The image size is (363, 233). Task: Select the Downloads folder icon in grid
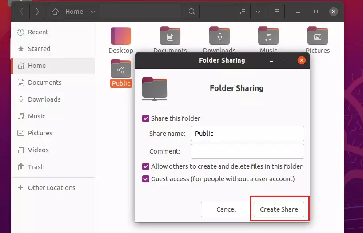point(219,36)
